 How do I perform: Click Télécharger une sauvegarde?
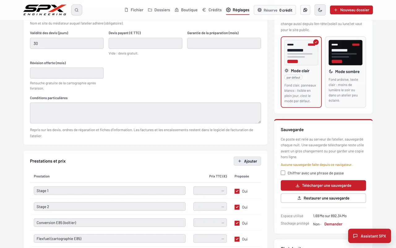(x=323, y=185)
